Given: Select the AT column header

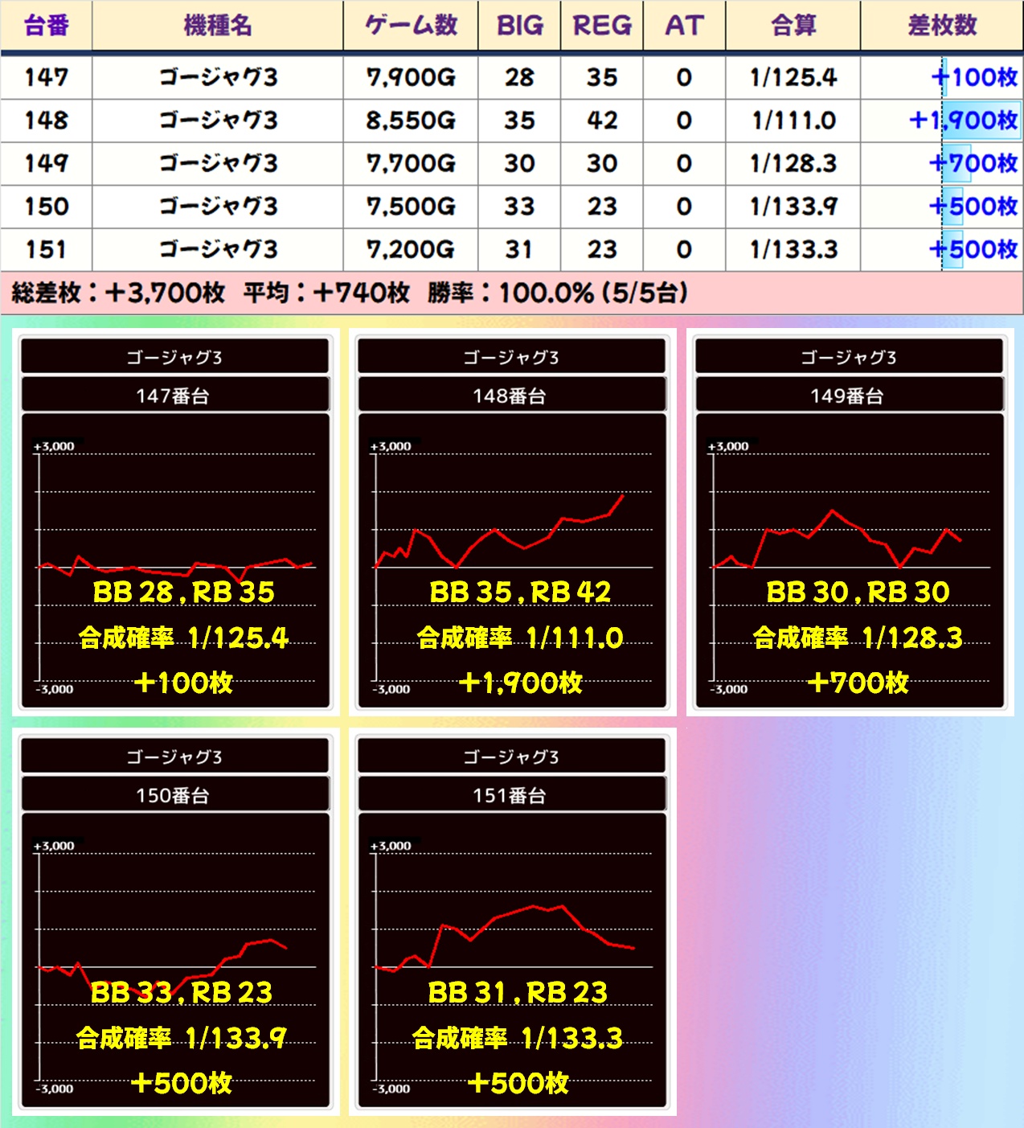Looking at the screenshot, I should (684, 26).
